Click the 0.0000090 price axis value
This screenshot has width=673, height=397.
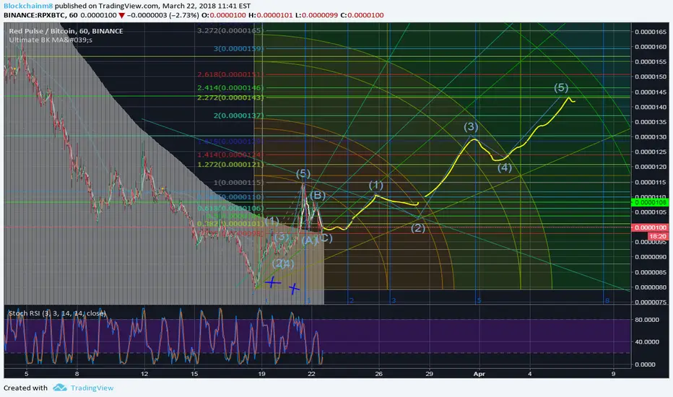[651, 257]
